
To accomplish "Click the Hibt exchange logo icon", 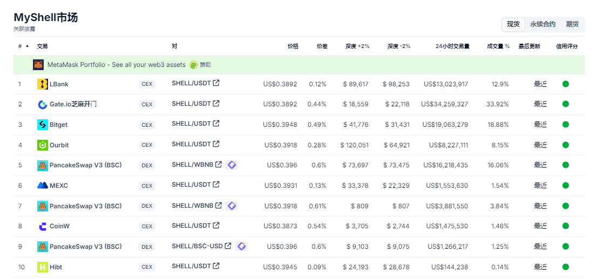I will coord(43,267).
